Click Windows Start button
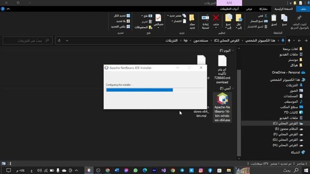310x174 pixels. point(306,170)
